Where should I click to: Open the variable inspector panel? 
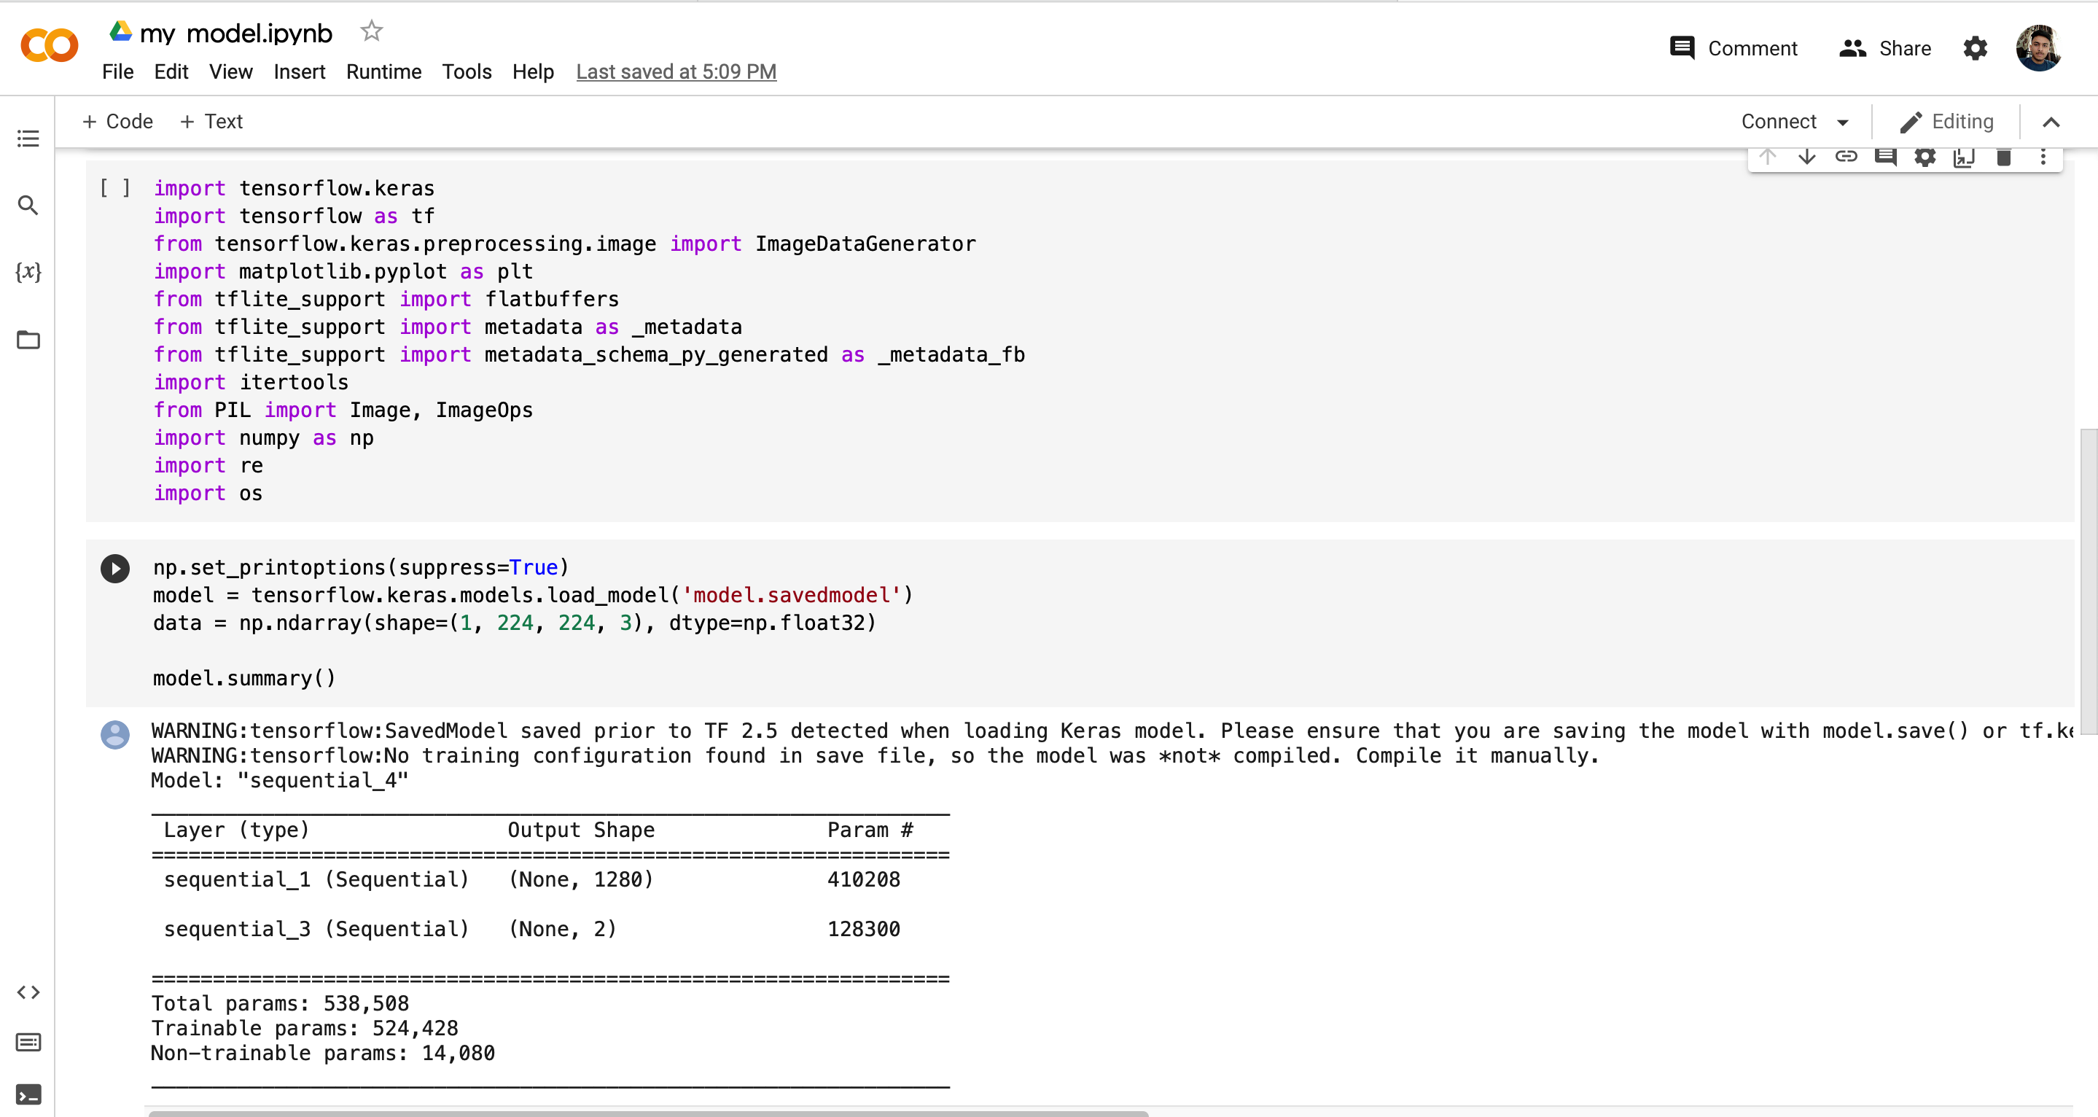(x=28, y=273)
